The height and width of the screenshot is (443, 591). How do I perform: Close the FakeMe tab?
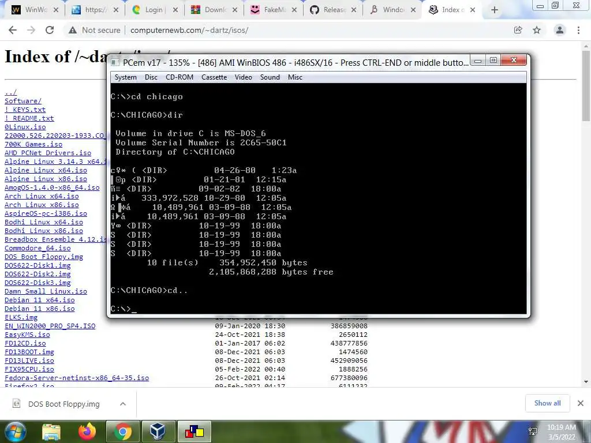tap(294, 10)
